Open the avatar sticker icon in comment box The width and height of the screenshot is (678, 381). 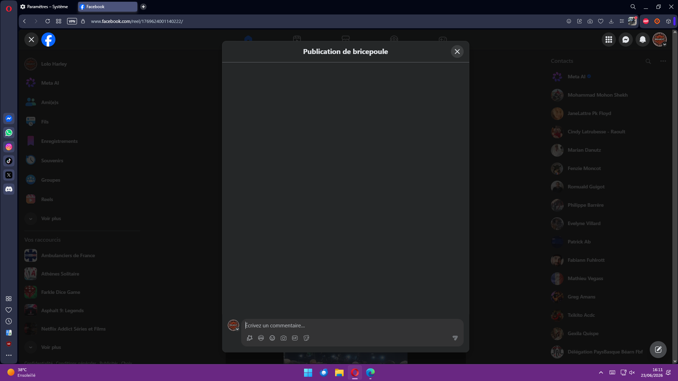click(261, 338)
